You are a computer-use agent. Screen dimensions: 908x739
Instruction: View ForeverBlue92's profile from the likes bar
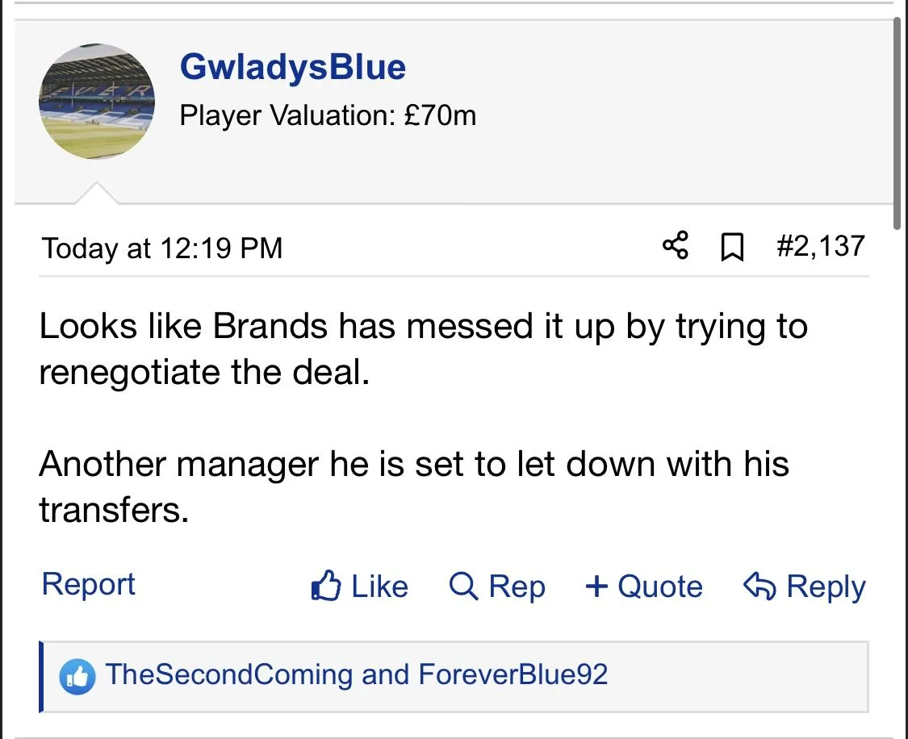pos(513,674)
